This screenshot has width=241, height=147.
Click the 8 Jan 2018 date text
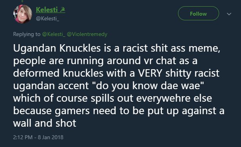(50, 137)
